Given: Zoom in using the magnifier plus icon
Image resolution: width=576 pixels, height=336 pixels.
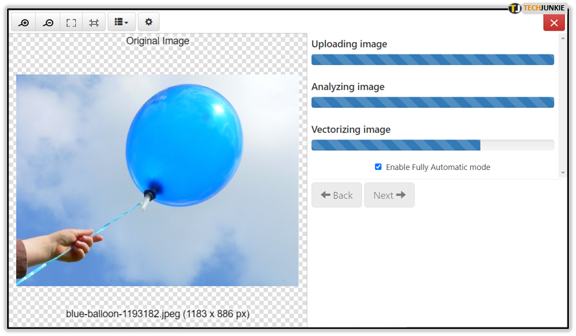Looking at the screenshot, I should pos(23,23).
